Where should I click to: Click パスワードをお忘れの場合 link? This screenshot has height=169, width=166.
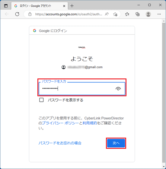point(60,143)
